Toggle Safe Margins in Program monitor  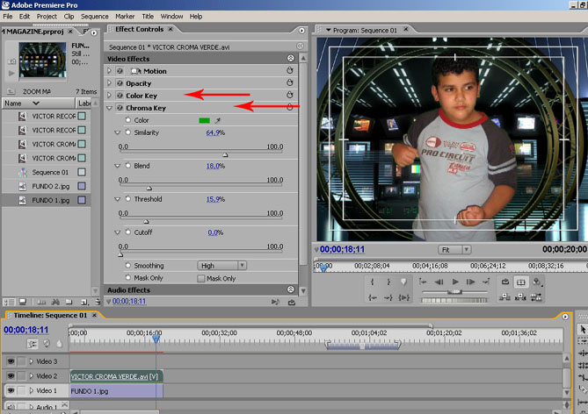(521, 282)
